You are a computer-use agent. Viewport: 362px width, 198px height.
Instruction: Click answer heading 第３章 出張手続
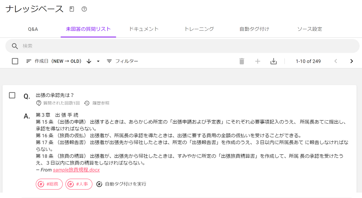tap(57, 115)
